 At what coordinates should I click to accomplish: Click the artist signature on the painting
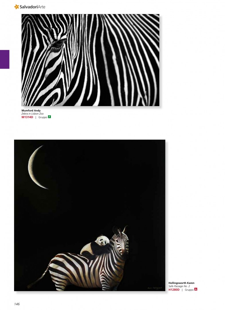[155, 288]
